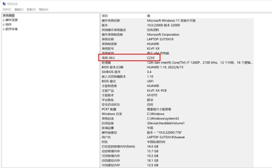Viewport: 272px width, 168px height.
Task: Select the BIOS 版本/日期 row label
Action: tap(112, 67)
